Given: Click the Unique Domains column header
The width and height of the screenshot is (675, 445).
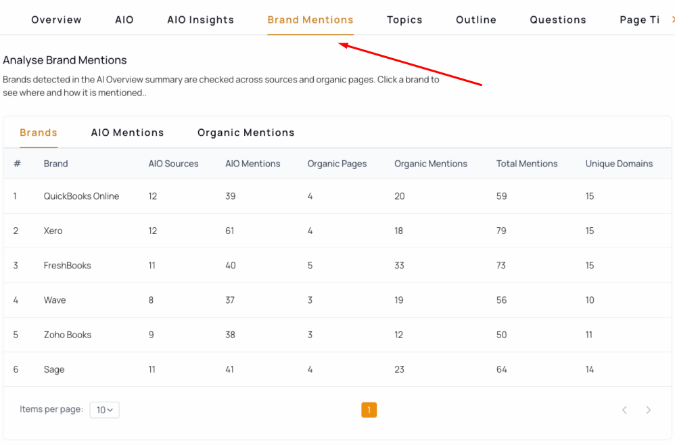Looking at the screenshot, I should [x=619, y=164].
